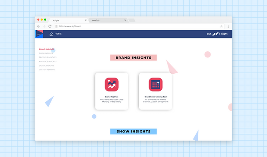Open the hamburger menu icon
This screenshot has height=157, width=267.
pos(39,34)
